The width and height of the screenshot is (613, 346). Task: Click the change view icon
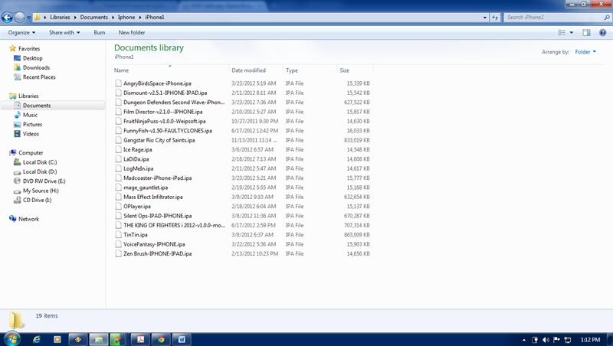[x=562, y=32]
